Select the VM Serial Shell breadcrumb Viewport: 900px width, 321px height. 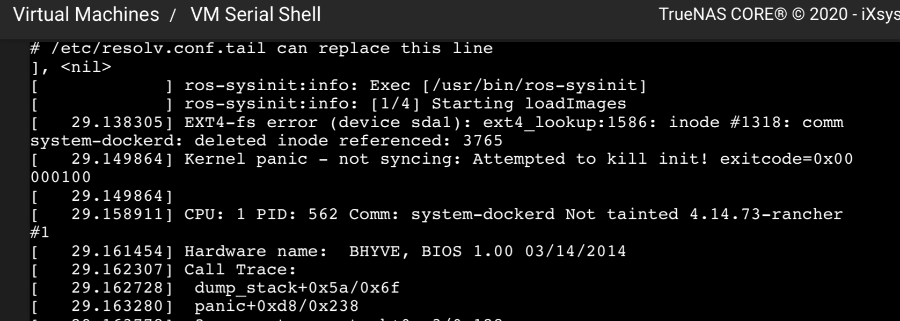(x=255, y=14)
